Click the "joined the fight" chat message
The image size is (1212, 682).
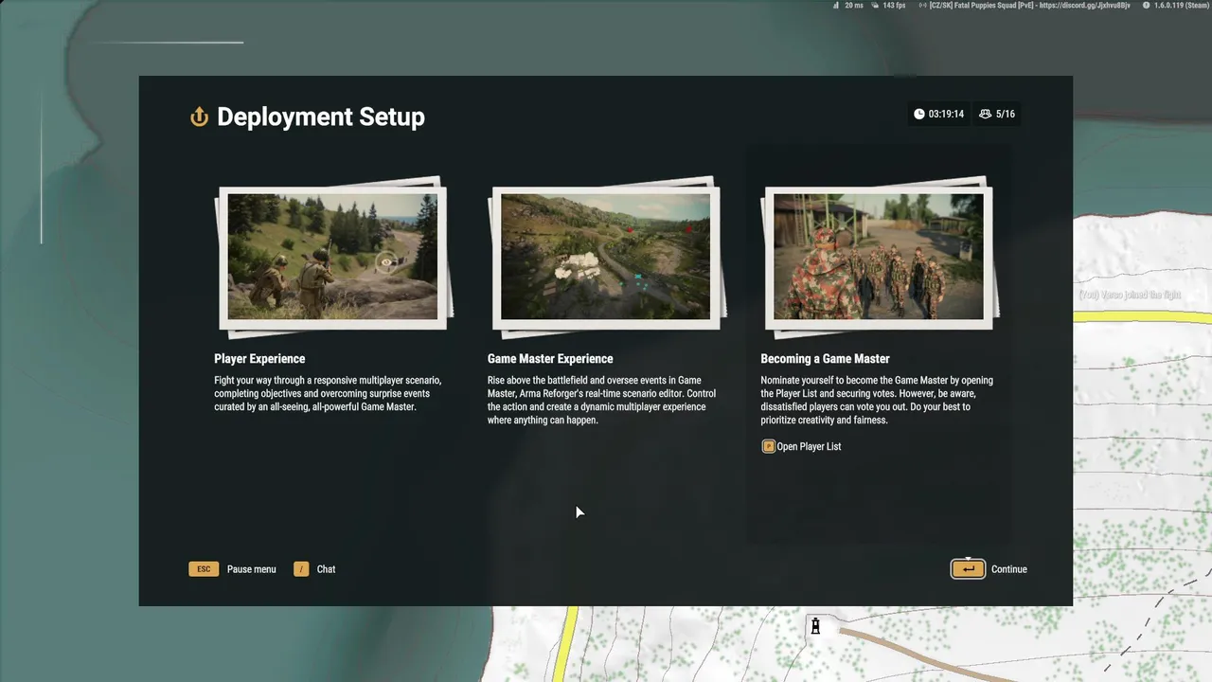pos(1130,295)
